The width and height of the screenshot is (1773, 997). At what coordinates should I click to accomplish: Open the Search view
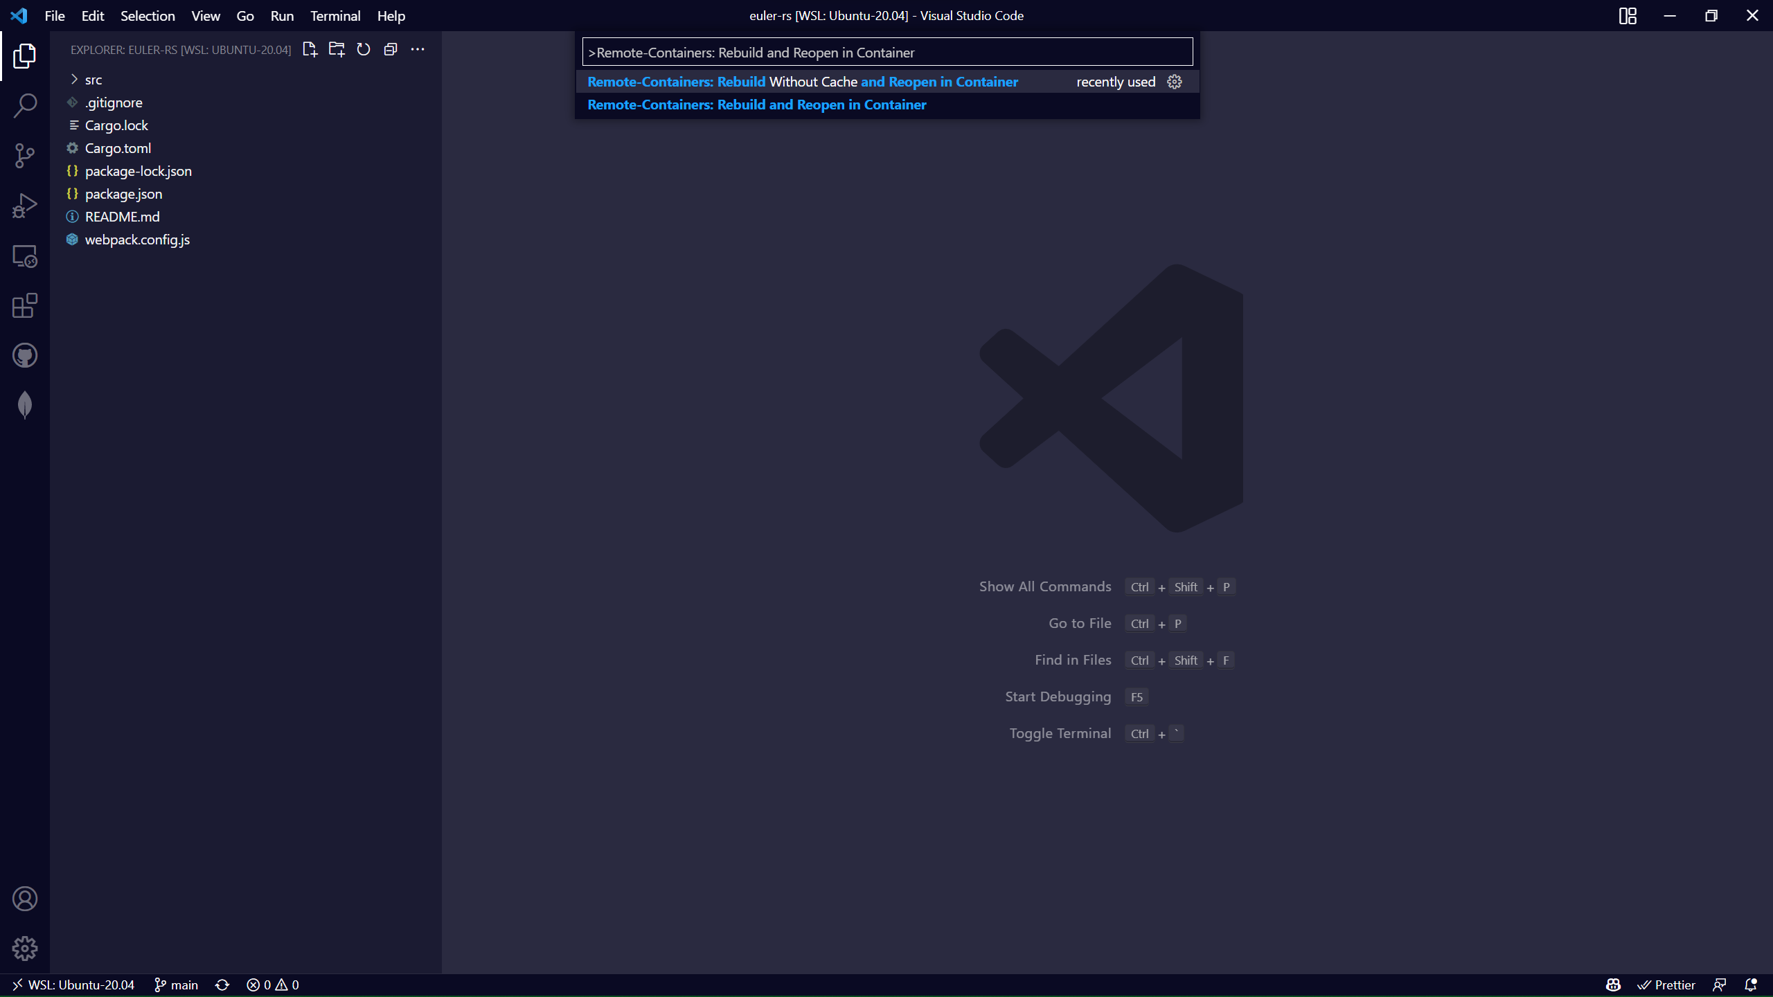tap(25, 106)
